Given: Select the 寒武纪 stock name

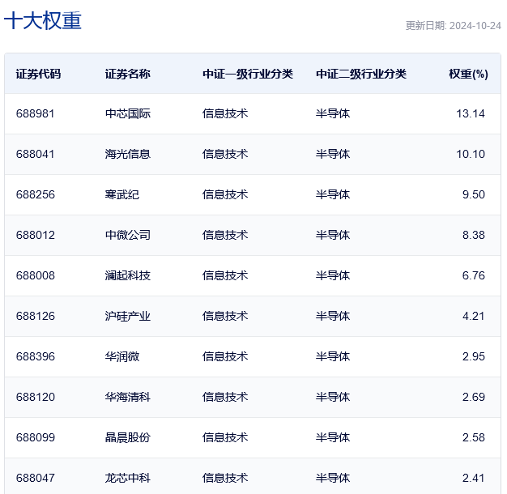Looking at the screenshot, I should 121,194.
